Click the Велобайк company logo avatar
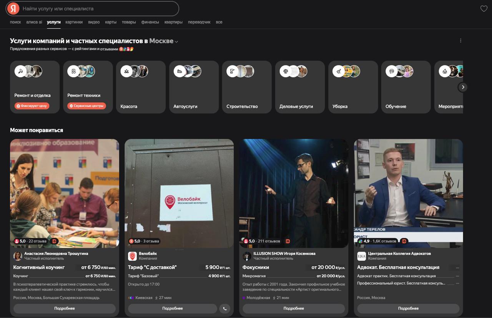Image resolution: width=492 pixels, height=318 pixels. coord(132,256)
